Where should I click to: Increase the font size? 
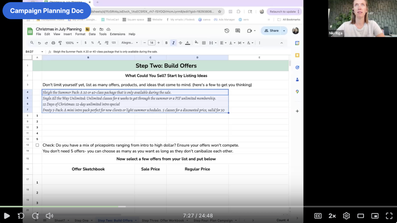[158, 43]
